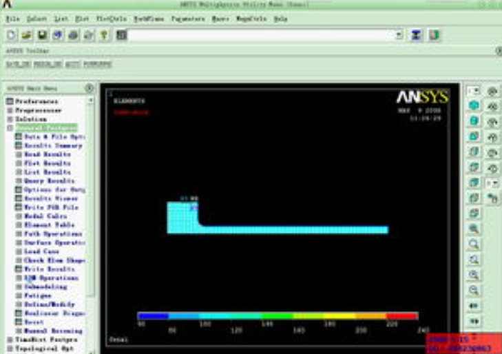Pan model right with right arrow icon

(474, 321)
